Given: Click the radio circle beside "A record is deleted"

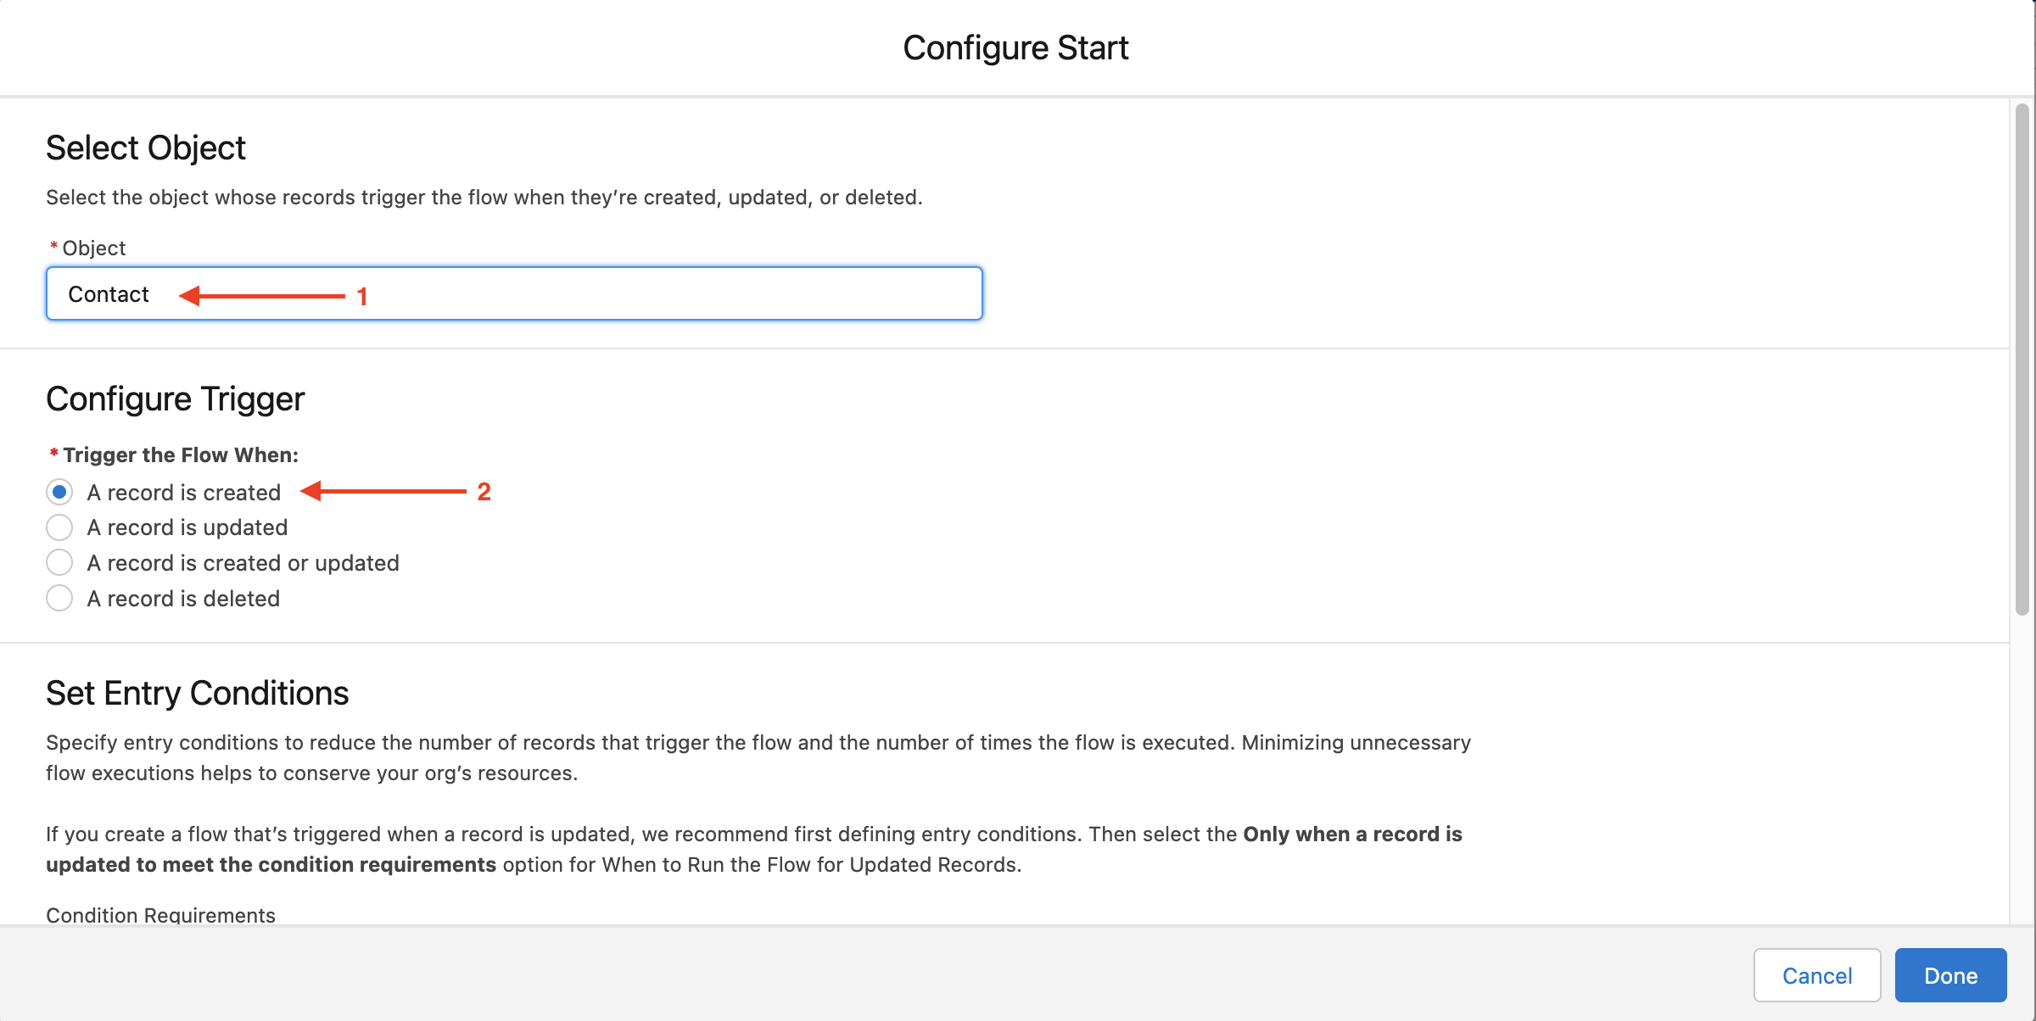Looking at the screenshot, I should [59, 598].
